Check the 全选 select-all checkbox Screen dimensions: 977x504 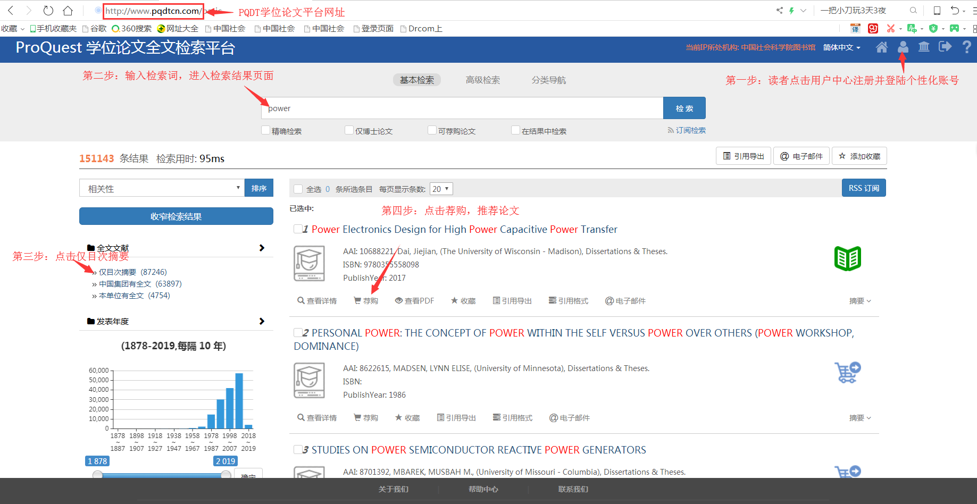point(298,189)
